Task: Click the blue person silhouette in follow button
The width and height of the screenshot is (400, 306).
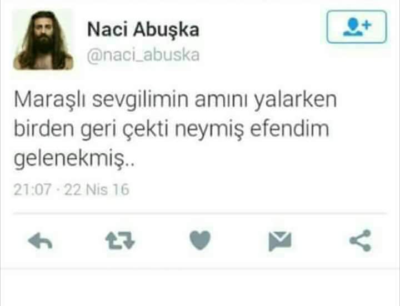Action: [x=353, y=27]
